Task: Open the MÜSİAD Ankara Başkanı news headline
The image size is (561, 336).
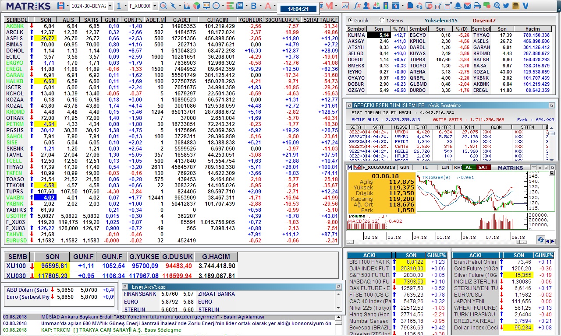Action: click(x=153, y=317)
